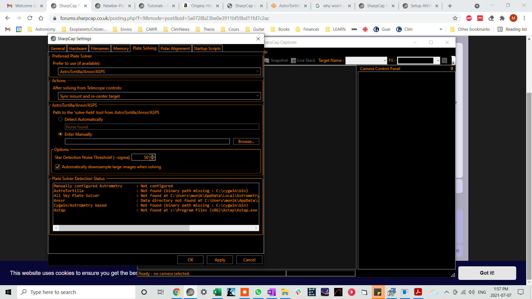
Task: Open Task View on taskbar
Action: tap(161, 292)
